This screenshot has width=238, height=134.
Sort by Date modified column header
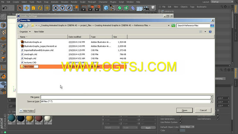click(79, 37)
